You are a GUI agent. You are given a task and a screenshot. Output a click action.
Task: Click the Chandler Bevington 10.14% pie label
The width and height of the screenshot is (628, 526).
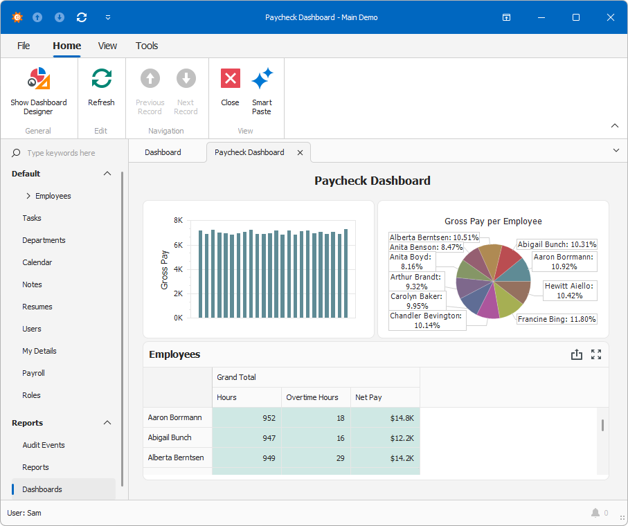pyautogui.click(x=427, y=320)
